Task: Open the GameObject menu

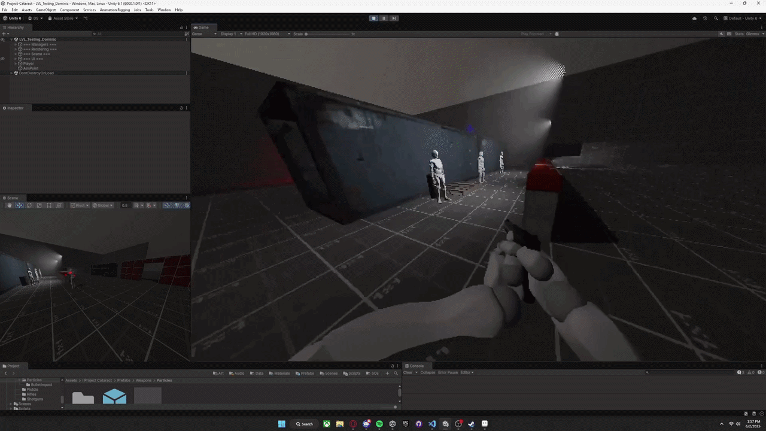Action: 45,10
